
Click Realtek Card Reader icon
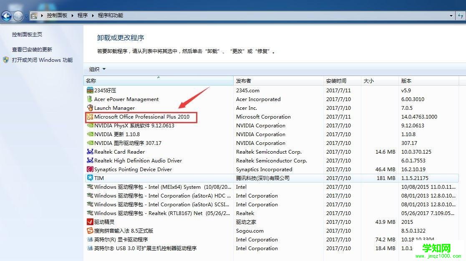90,152
